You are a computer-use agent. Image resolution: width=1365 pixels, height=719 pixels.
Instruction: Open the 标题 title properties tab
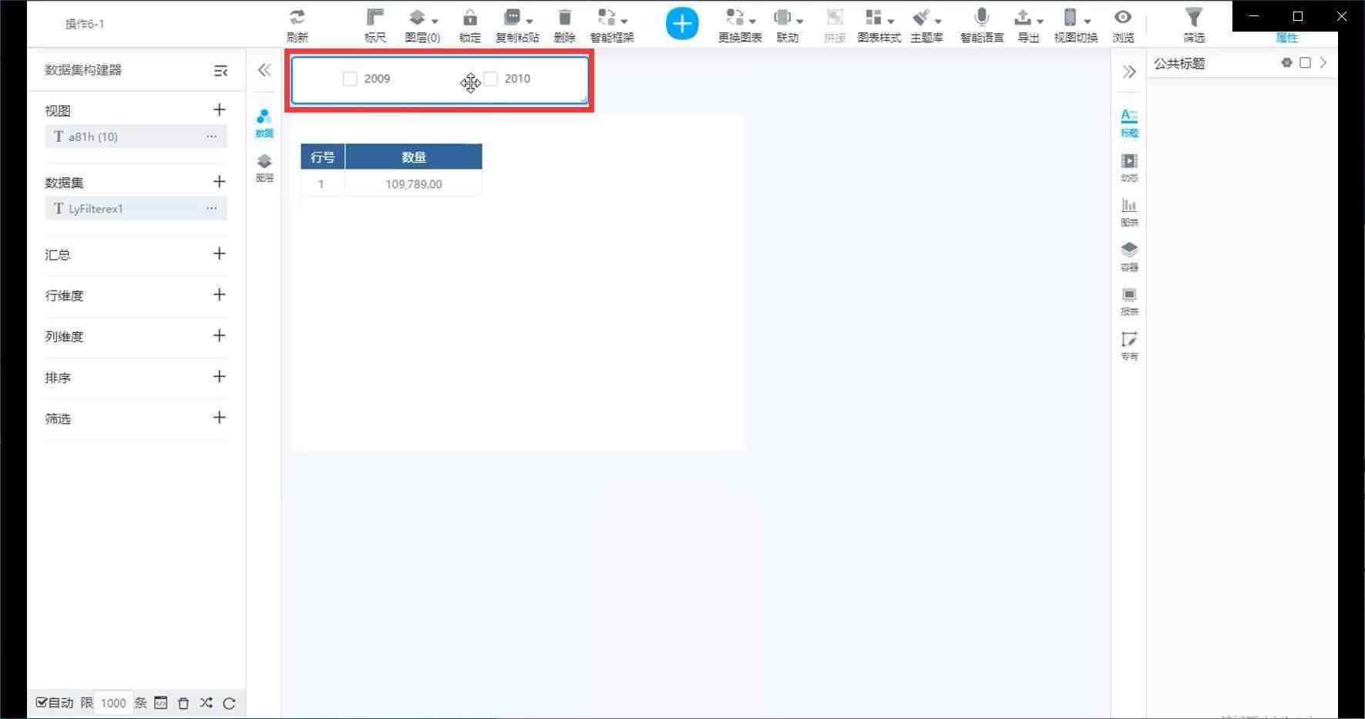pos(1129,123)
